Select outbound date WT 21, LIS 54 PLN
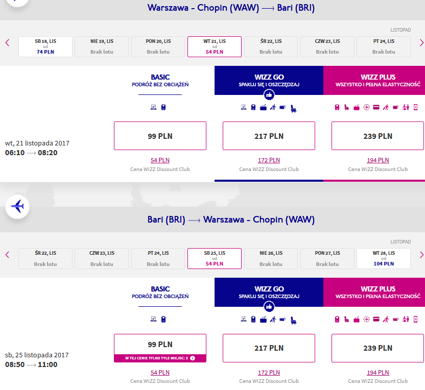Screen dimensions: 425x390 [x=215, y=46]
